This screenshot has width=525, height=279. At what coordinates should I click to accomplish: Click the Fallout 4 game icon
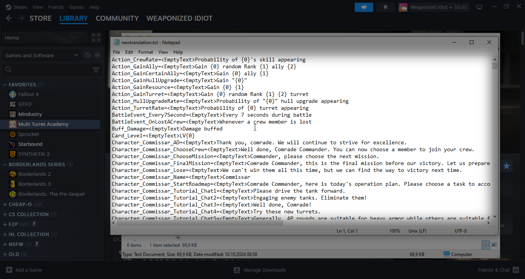13,94
